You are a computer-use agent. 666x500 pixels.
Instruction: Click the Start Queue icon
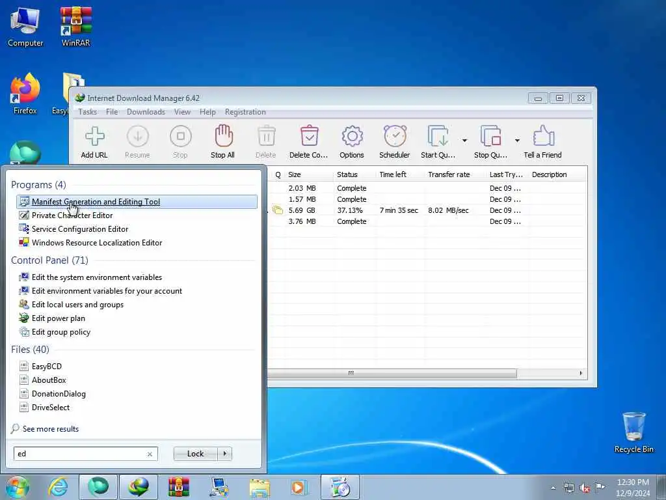tap(438, 143)
